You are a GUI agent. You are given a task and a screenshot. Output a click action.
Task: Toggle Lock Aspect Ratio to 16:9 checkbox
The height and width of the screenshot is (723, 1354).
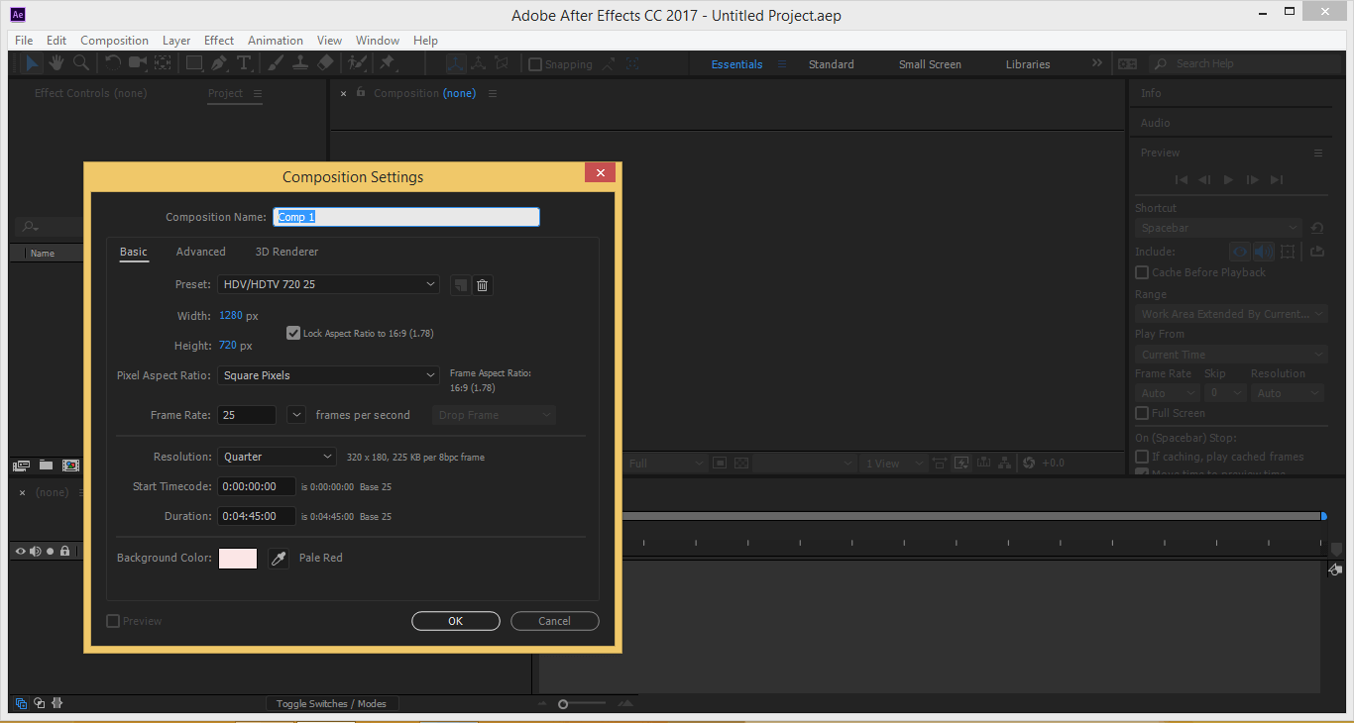click(x=292, y=333)
